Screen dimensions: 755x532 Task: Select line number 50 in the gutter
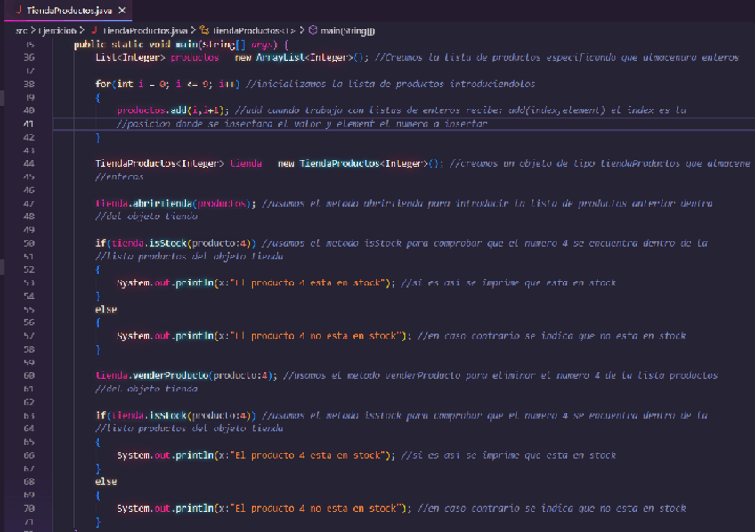(x=29, y=242)
